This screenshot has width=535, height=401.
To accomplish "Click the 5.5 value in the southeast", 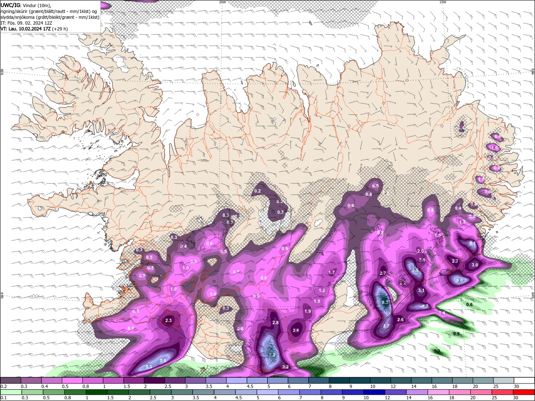I will tap(459, 281).
